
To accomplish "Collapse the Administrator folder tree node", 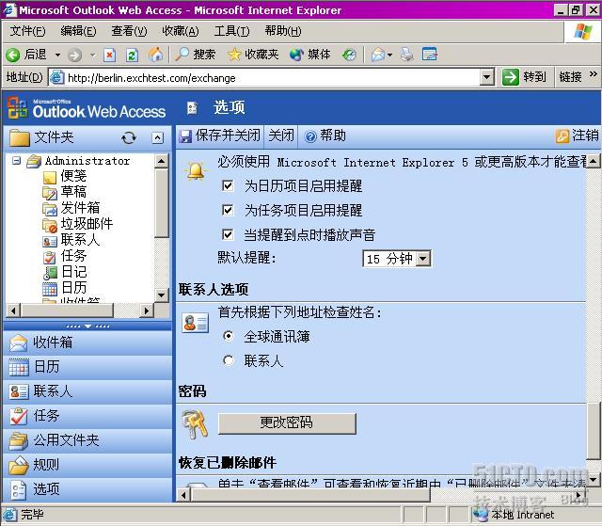I will pyautogui.click(x=17, y=160).
